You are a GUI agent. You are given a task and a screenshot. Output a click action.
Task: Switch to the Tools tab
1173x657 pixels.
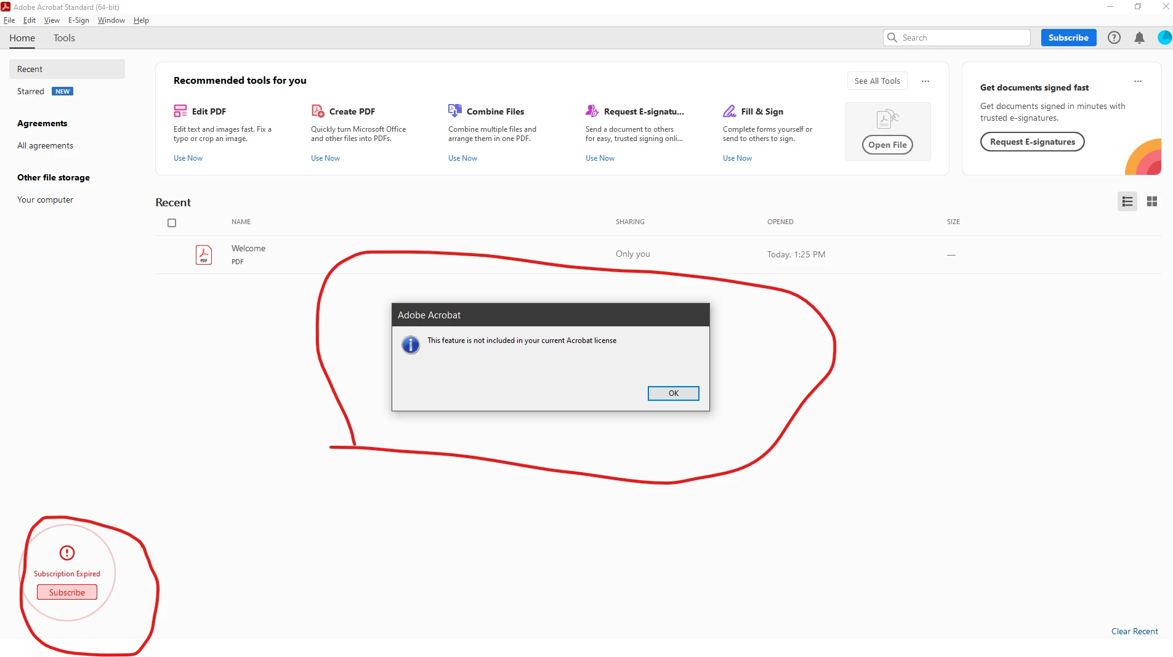64,38
